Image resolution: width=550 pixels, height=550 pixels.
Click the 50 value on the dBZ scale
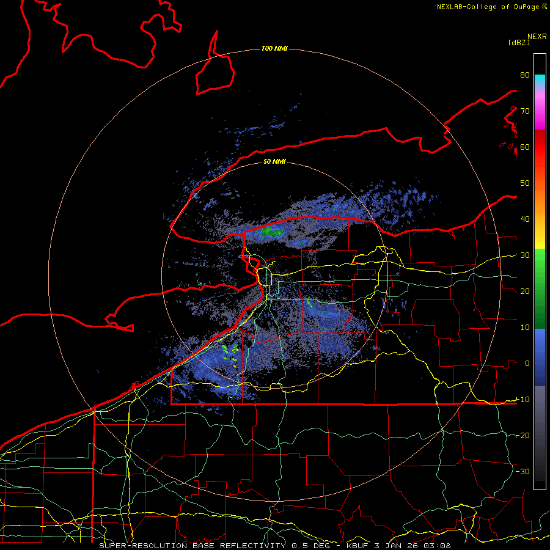525,183
